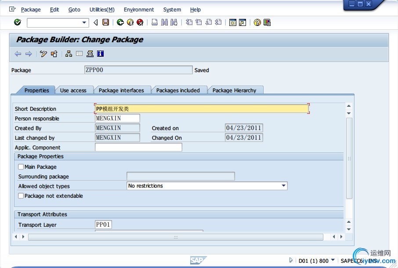Open the Environment menu

[139, 10]
